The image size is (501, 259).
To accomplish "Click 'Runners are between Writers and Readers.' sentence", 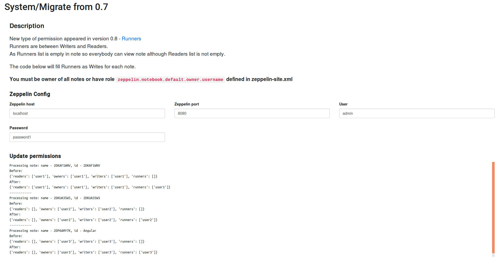I will pos(59,46).
